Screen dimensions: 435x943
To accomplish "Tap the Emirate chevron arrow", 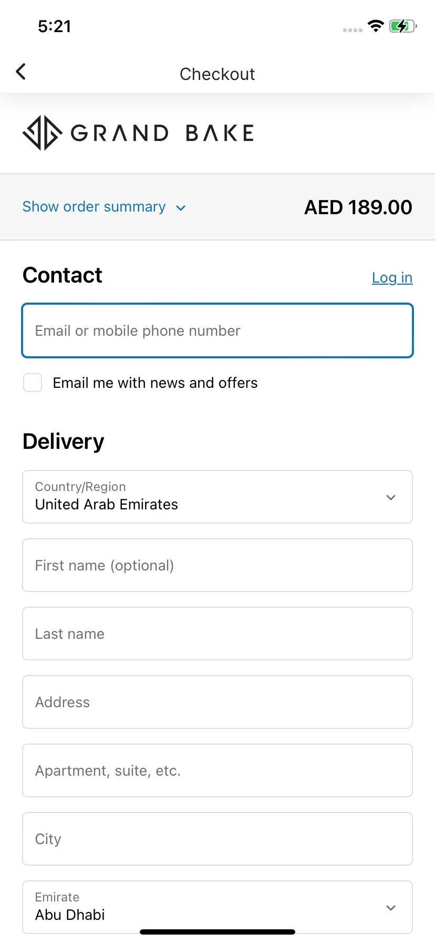I will (391, 908).
